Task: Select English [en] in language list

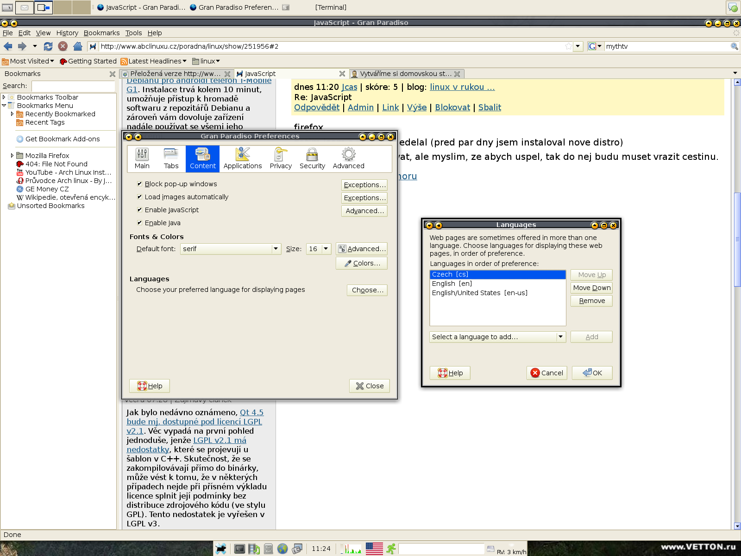Action: (x=498, y=284)
